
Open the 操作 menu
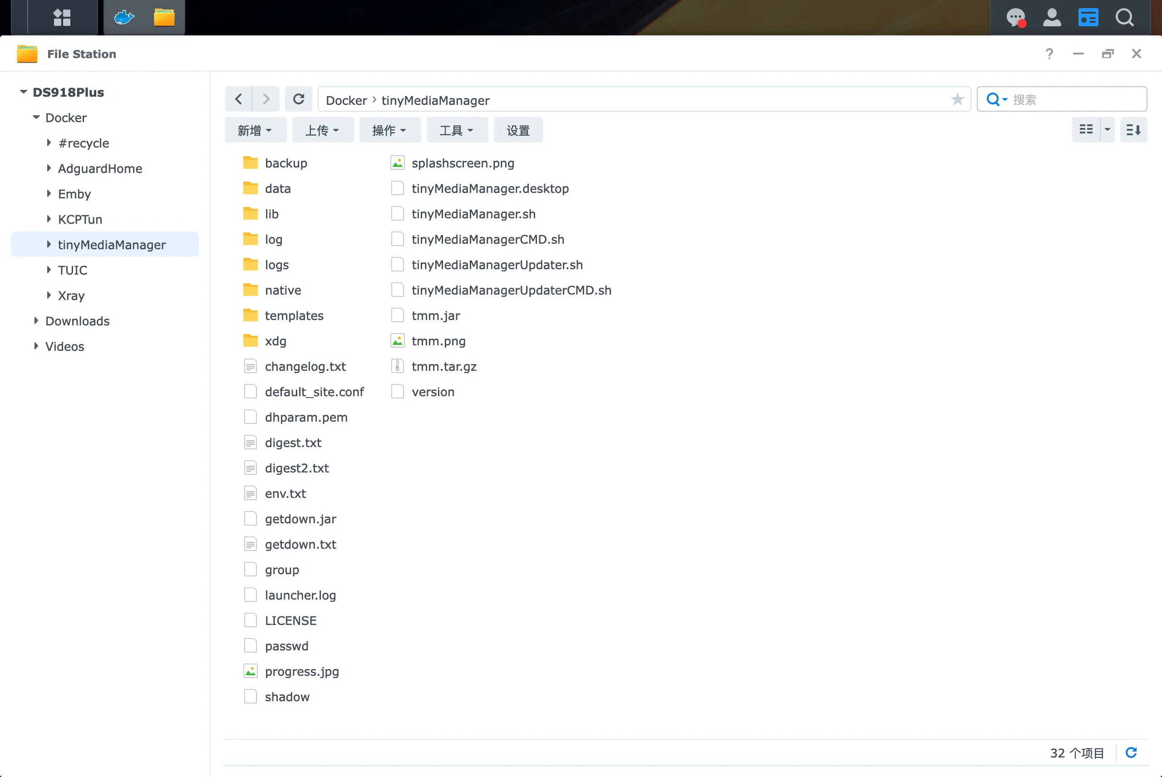[390, 130]
